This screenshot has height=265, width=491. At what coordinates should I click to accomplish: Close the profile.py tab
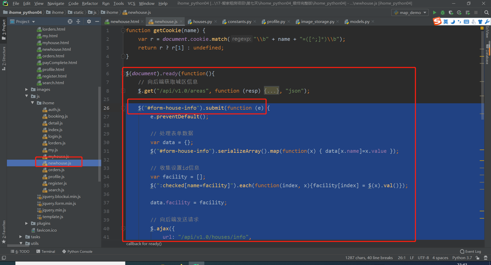point(289,22)
